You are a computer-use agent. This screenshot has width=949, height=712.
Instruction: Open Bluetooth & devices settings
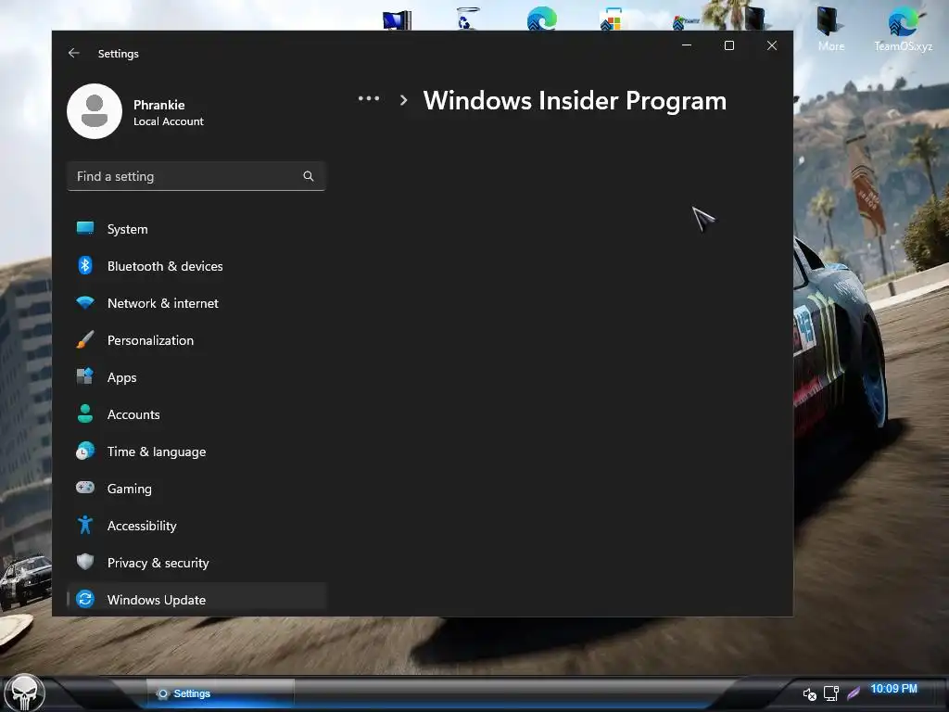pyautogui.click(x=196, y=266)
